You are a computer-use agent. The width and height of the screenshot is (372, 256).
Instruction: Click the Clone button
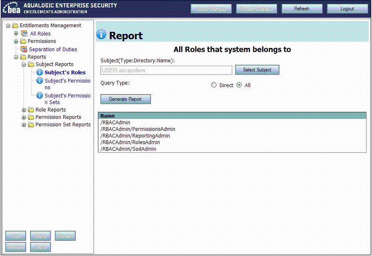(41, 236)
